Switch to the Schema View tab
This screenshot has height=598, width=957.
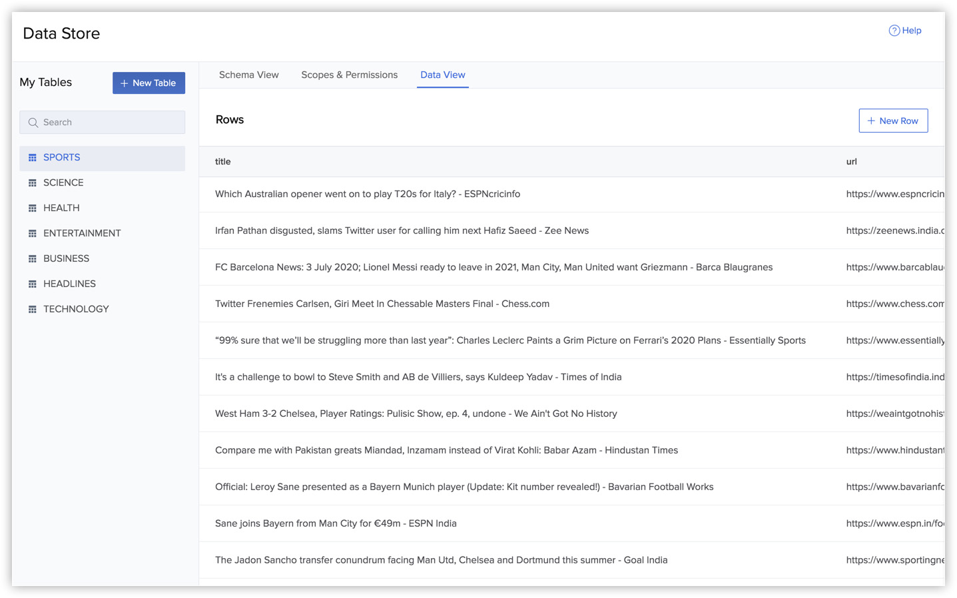[x=248, y=75]
